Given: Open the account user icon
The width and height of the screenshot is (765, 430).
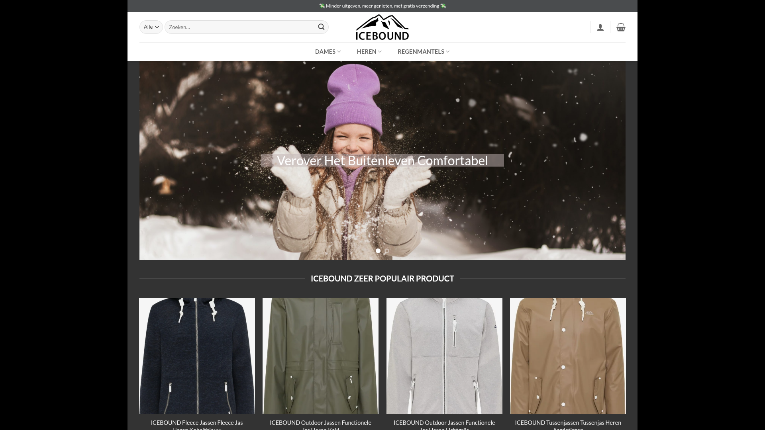Looking at the screenshot, I should tap(600, 27).
